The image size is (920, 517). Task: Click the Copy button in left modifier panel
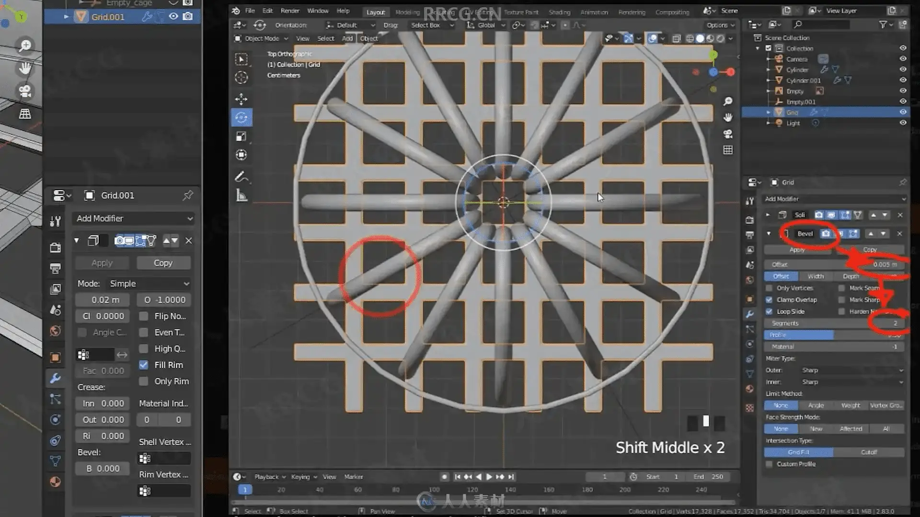pyautogui.click(x=163, y=263)
